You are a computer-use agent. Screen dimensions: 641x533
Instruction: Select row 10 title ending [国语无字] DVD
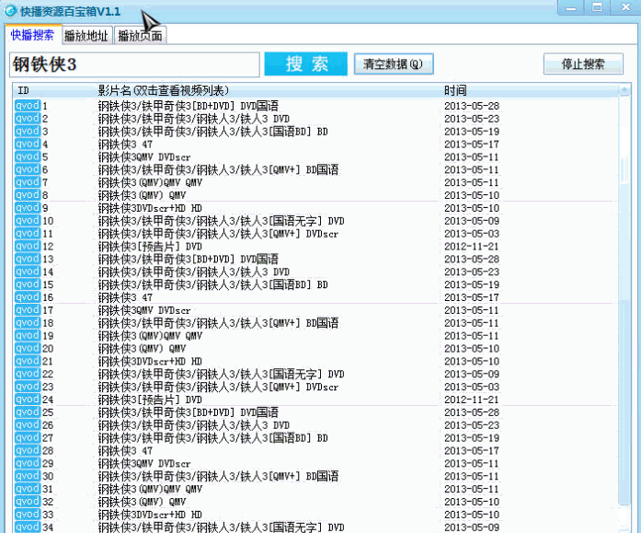click(x=221, y=221)
